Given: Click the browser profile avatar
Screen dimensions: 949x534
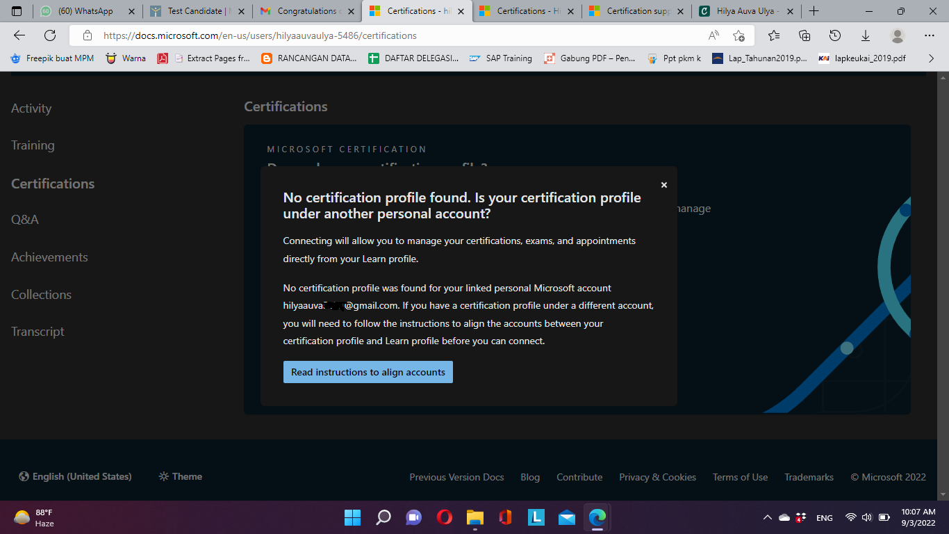Looking at the screenshot, I should (897, 35).
